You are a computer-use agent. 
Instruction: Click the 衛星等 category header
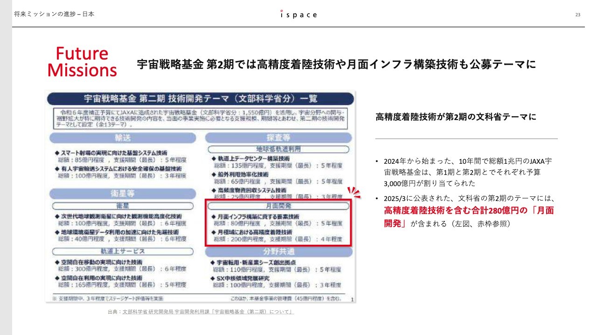(122, 194)
